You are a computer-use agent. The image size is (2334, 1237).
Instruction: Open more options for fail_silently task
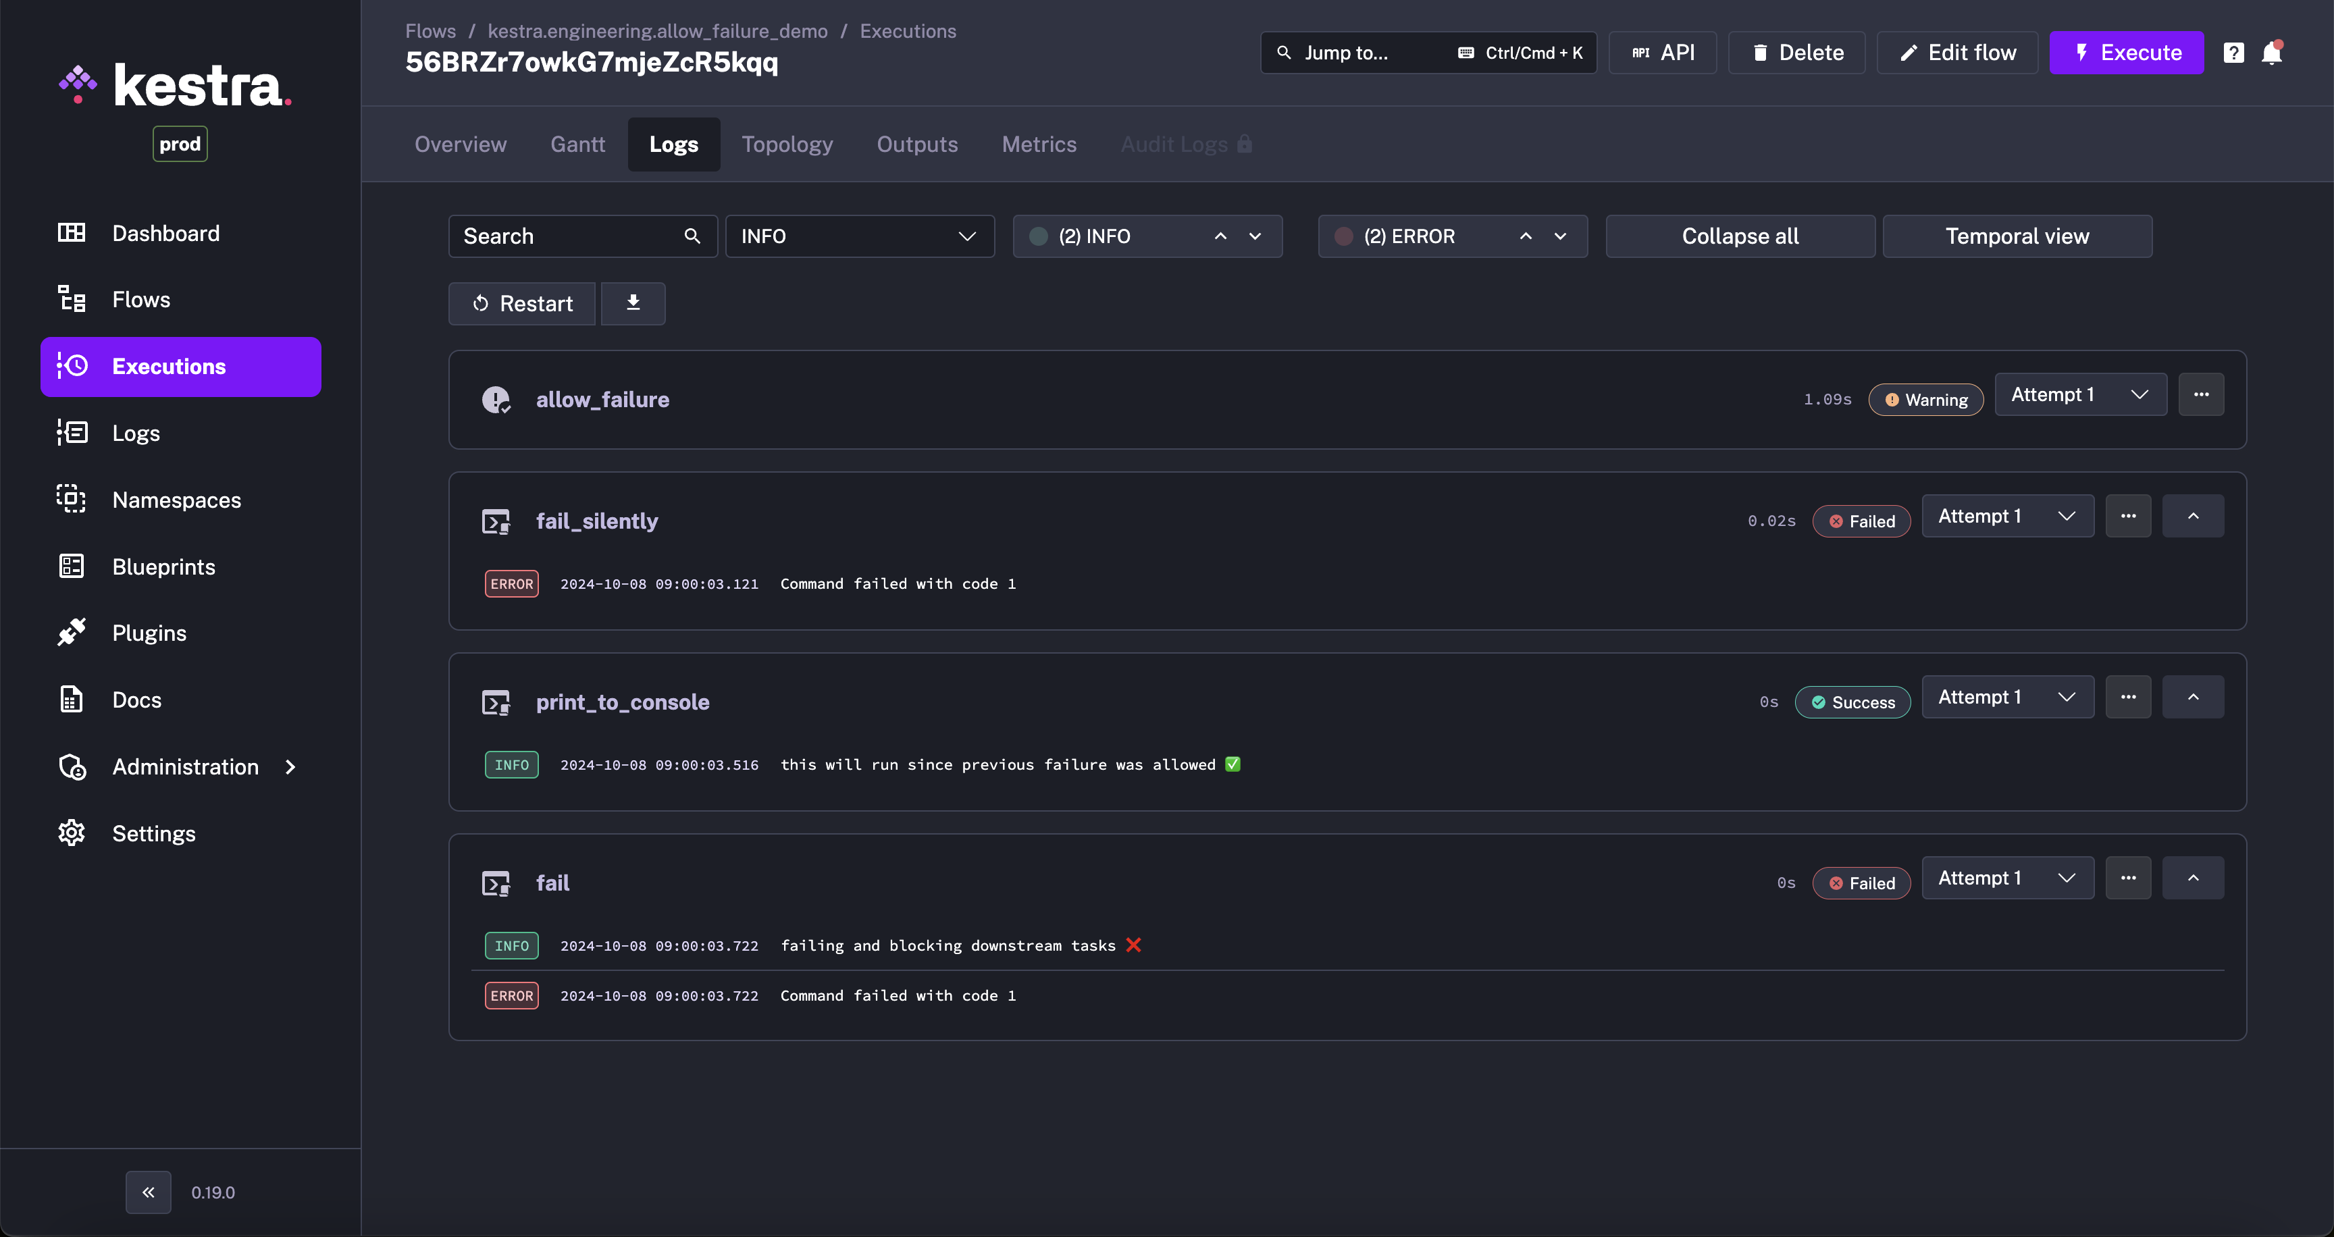click(x=2128, y=516)
